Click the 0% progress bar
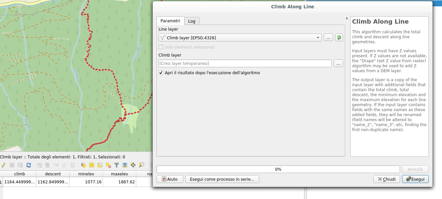 (278, 169)
